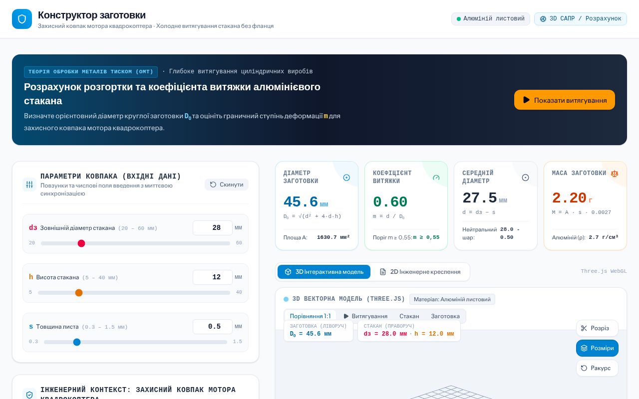Image resolution: width=639 pixels, height=399 pixels.
Task: Adjust the h Висота стакана slider
Action: (x=134, y=293)
